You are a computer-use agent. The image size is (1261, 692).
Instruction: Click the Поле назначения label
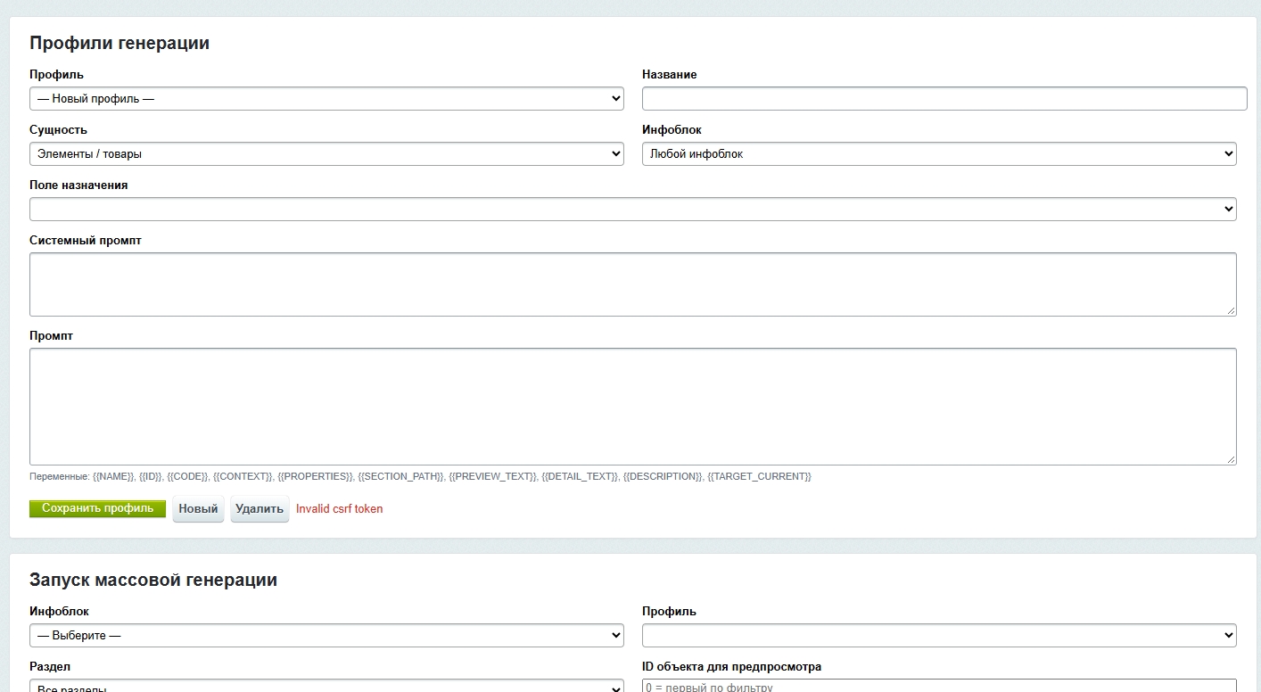[78, 185]
